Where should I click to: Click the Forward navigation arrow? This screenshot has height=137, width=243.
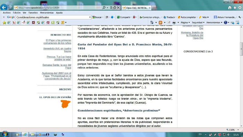[10, 7]
